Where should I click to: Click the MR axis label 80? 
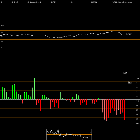tap(137, 83)
